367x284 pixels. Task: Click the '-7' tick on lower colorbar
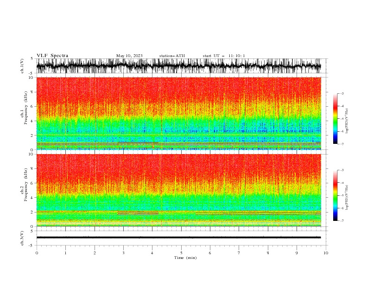click(x=342, y=220)
